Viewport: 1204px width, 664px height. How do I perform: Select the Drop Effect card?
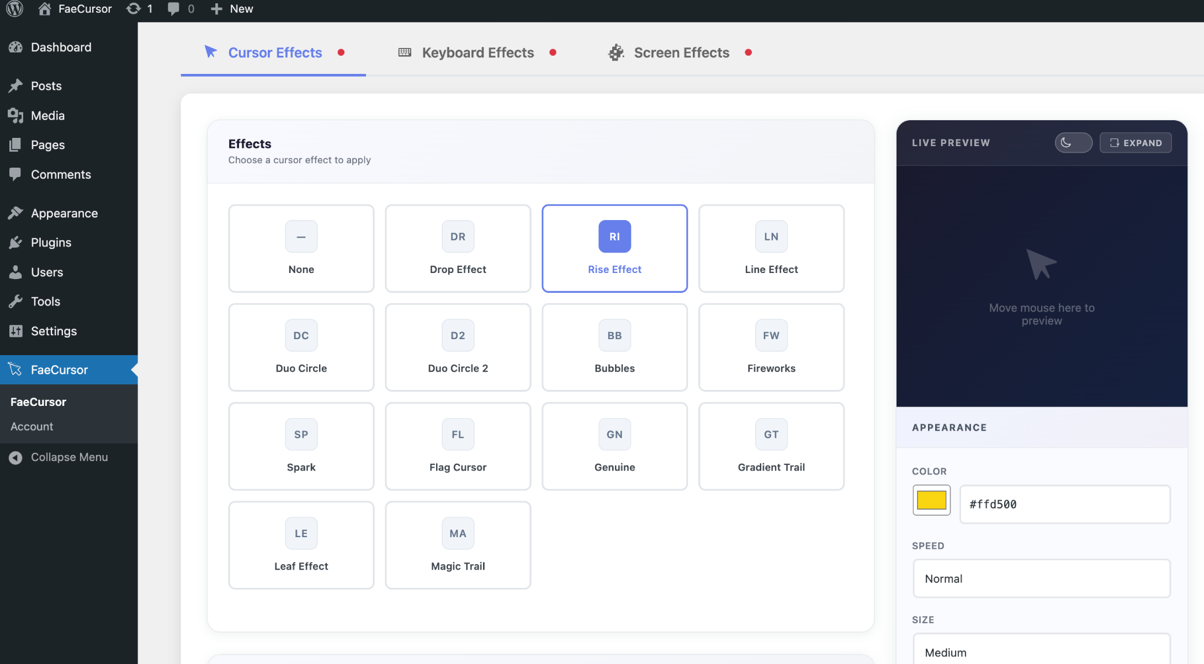[458, 248]
